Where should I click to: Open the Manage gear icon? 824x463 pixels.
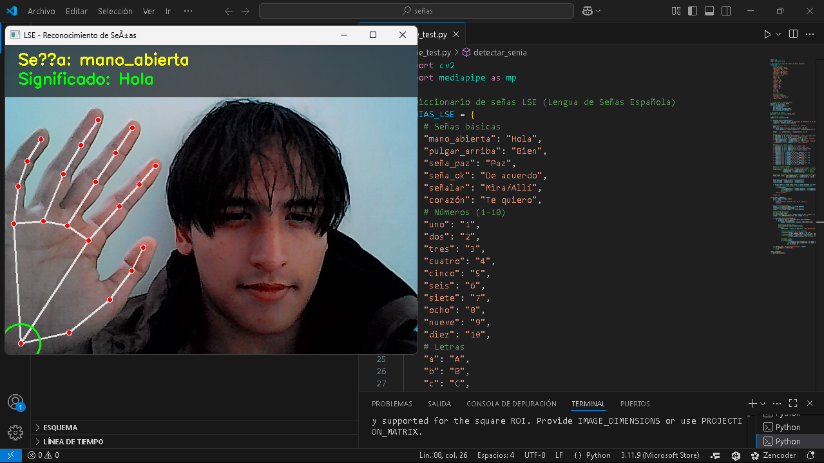pos(15,432)
